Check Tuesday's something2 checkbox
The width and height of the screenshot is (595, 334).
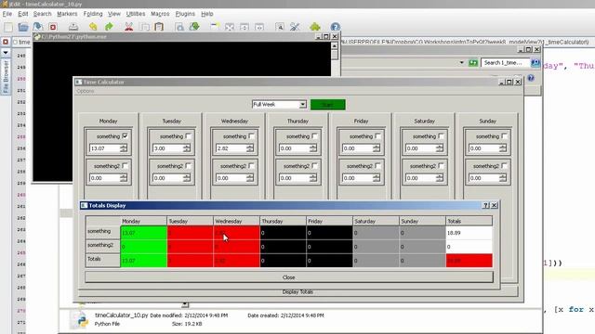[188, 166]
